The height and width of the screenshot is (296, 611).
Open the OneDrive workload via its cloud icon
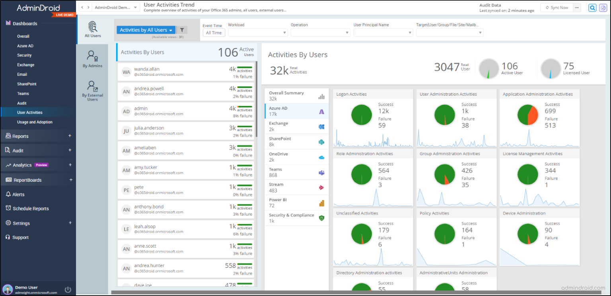tap(321, 157)
